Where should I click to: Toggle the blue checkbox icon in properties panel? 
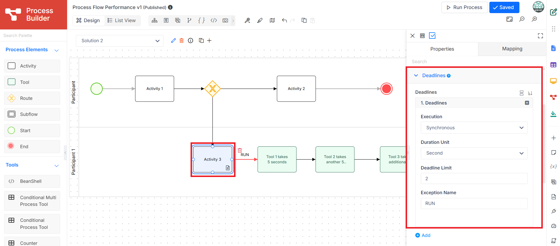click(432, 36)
